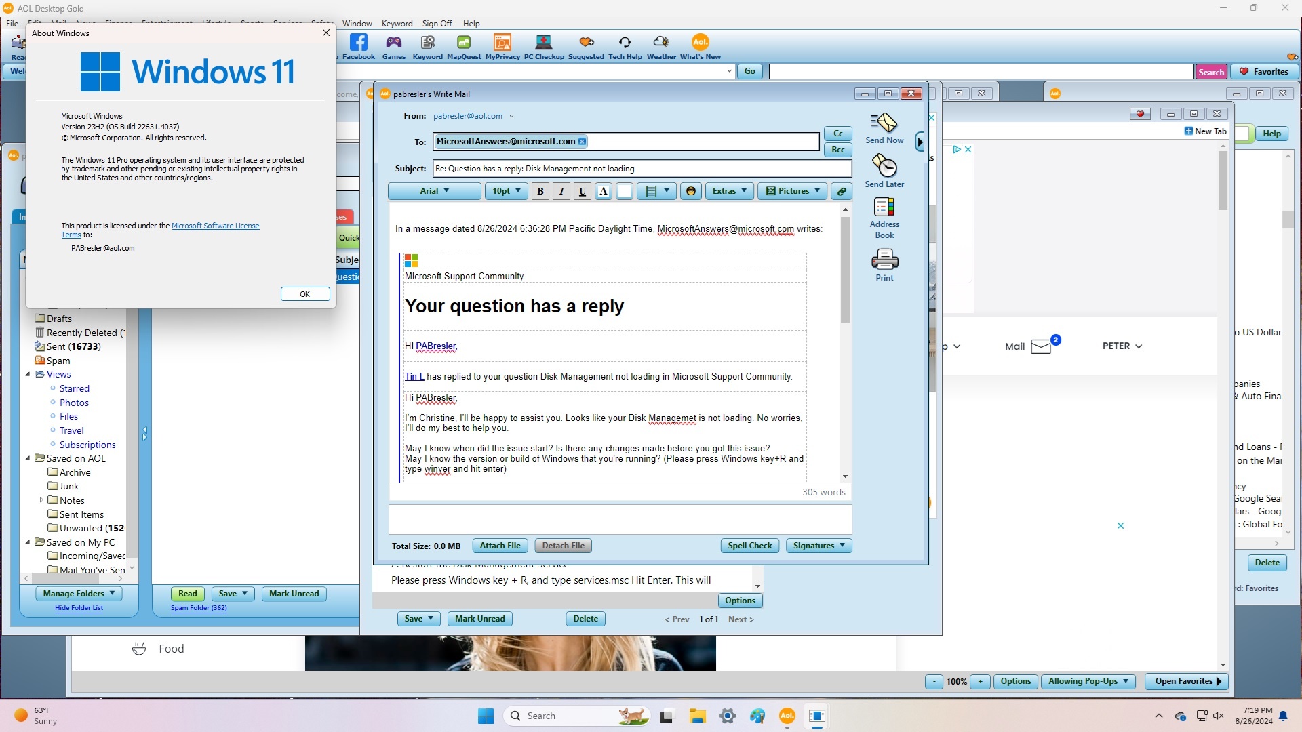
Task: Toggle italic text formatting
Action: click(561, 191)
